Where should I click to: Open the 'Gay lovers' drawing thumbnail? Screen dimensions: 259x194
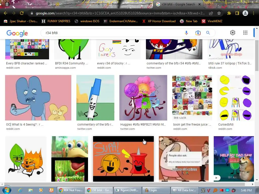click(x=118, y=49)
